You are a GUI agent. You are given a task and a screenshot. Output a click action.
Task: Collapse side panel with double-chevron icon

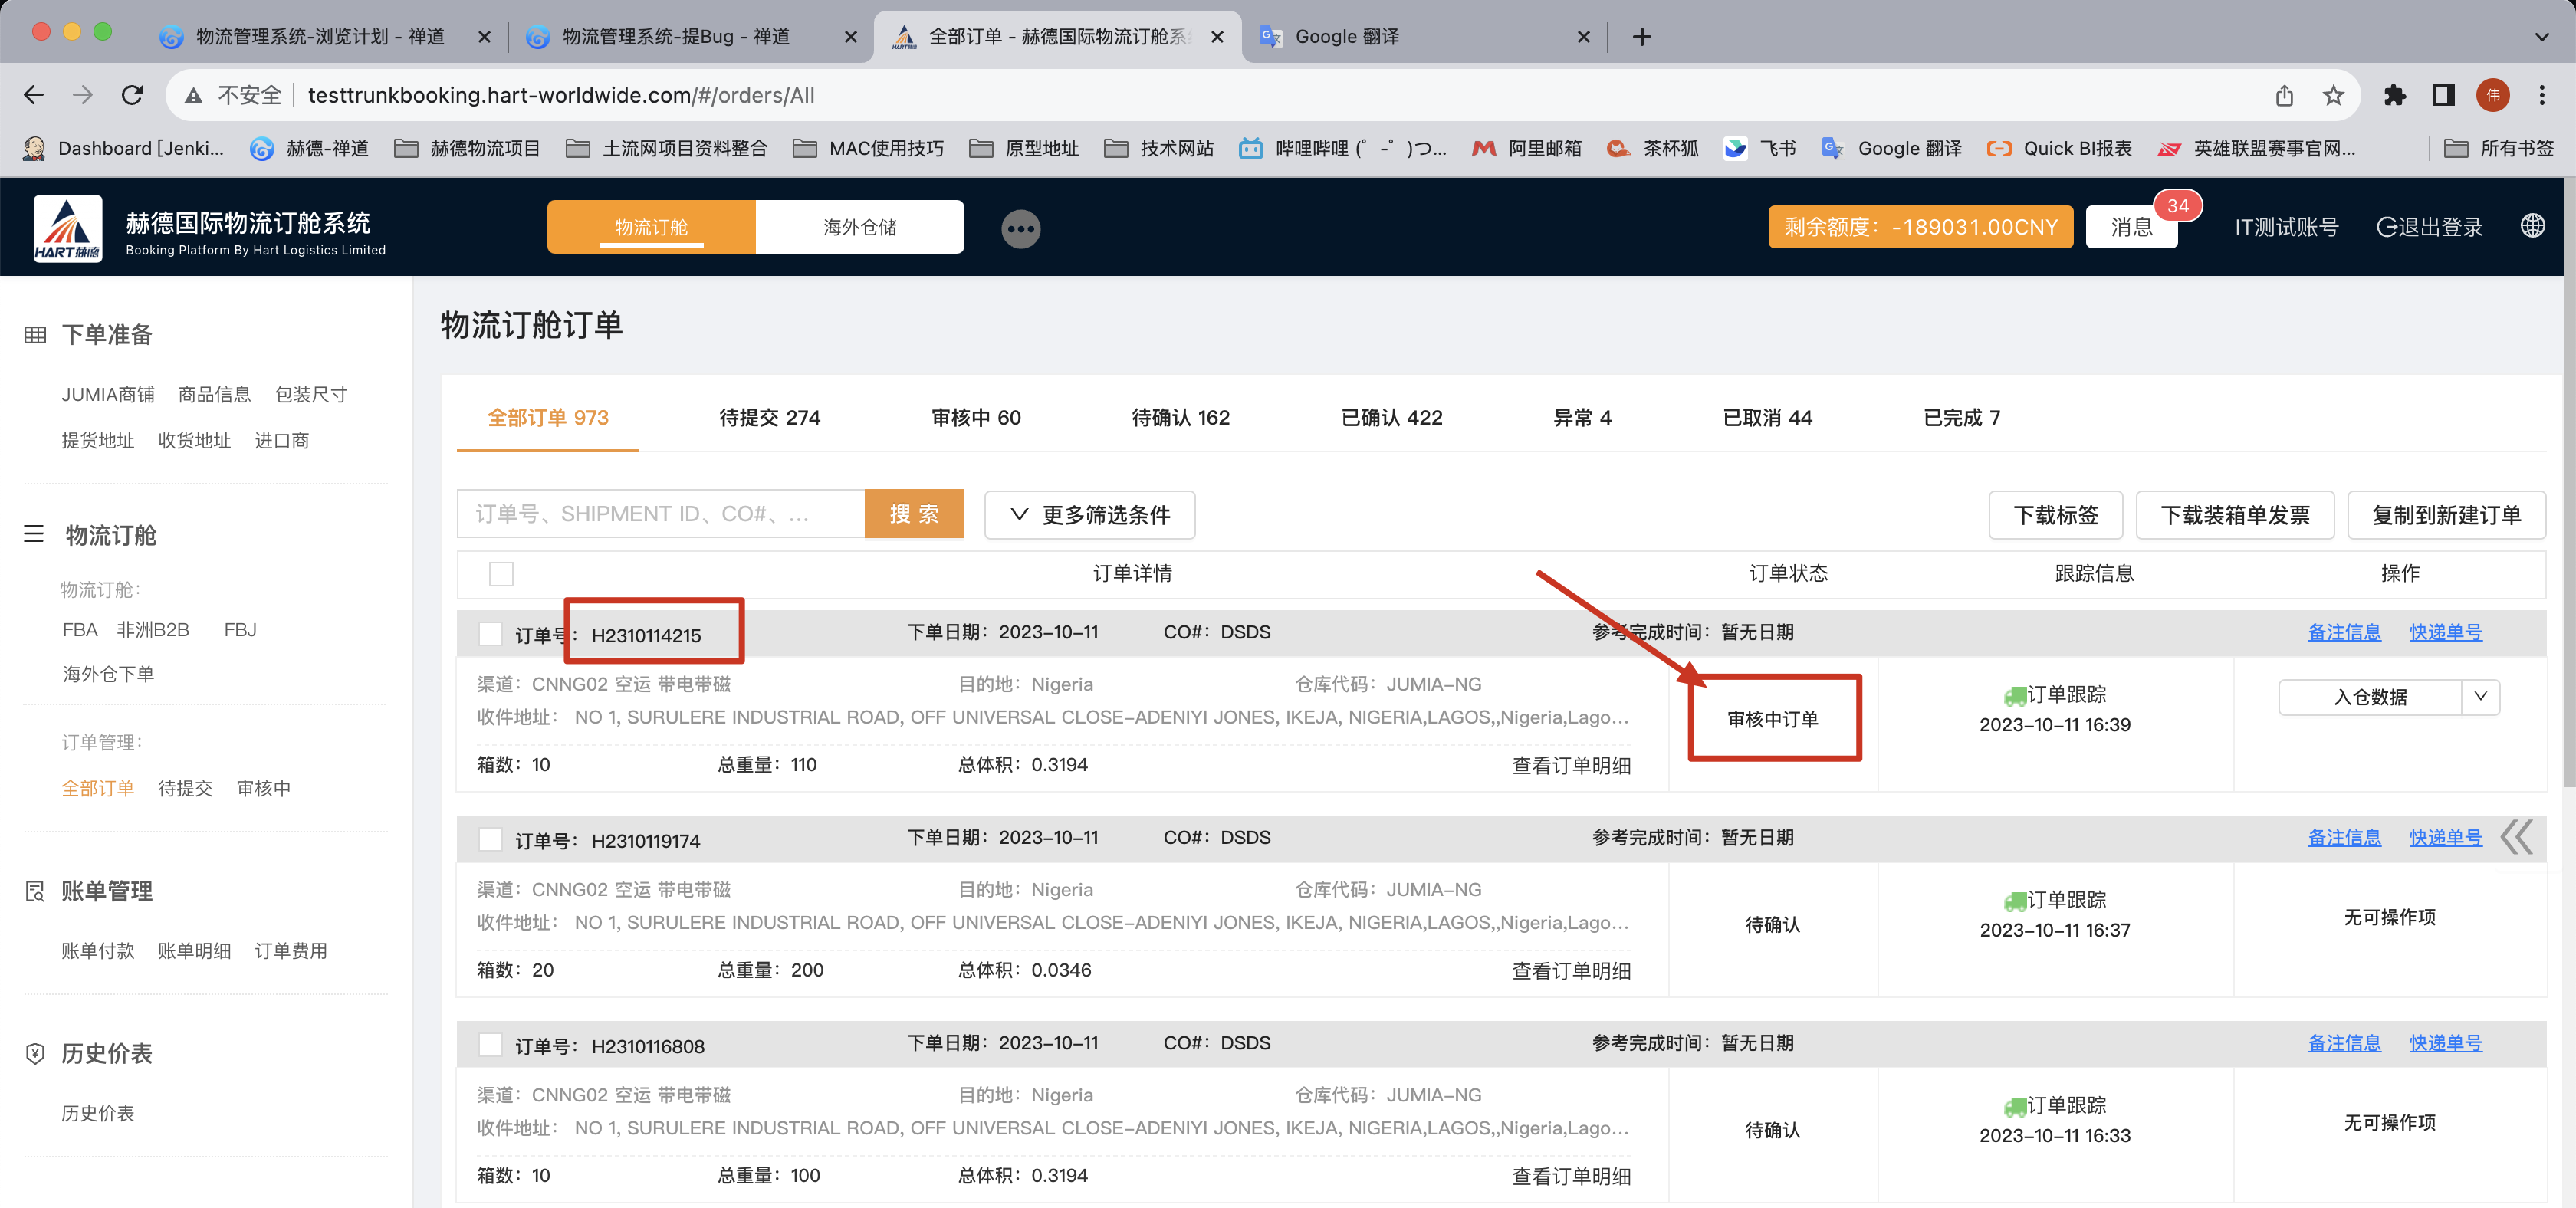pyautogui.click(x=2516, y=837)
